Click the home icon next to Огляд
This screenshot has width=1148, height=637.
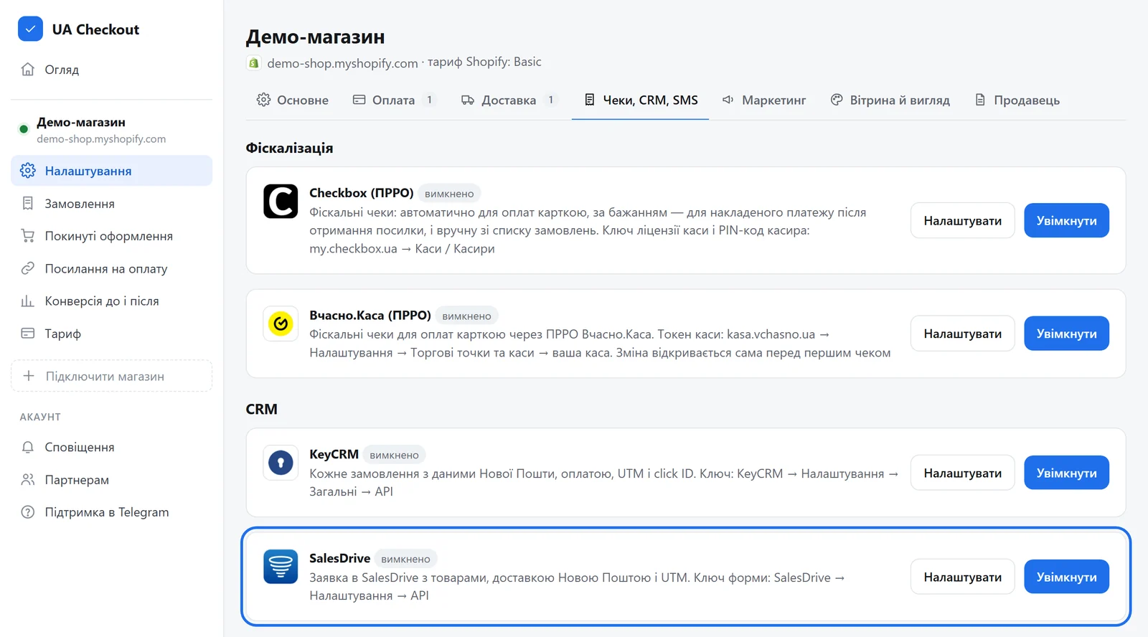click(x=28, y=70)
